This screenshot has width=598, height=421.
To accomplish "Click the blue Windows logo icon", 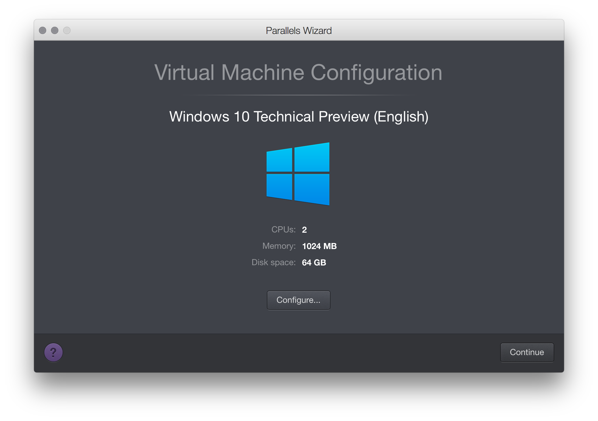I will coord(298,174).
